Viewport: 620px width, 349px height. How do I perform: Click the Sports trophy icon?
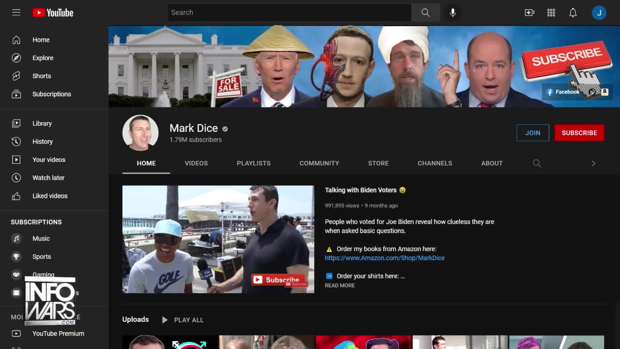16,256
